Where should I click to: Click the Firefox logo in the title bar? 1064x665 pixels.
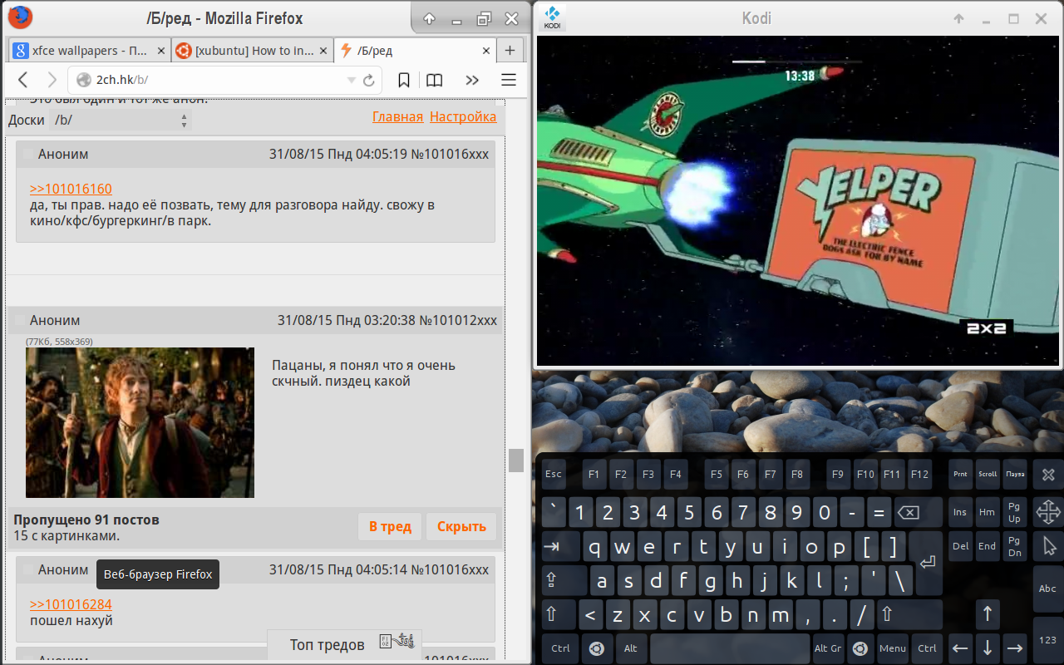(21, 17)
